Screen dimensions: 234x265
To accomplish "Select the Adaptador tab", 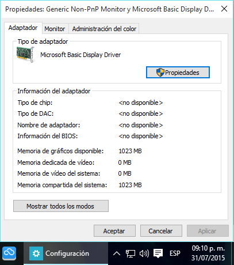I will (23, 28).
